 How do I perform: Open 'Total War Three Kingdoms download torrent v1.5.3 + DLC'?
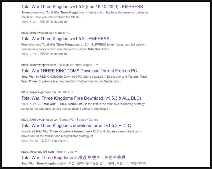[76, 125]
